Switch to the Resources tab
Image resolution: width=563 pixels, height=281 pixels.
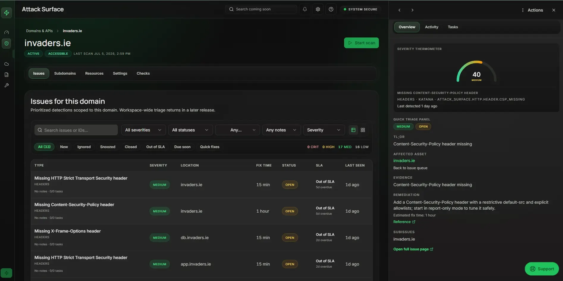point(94,73)
